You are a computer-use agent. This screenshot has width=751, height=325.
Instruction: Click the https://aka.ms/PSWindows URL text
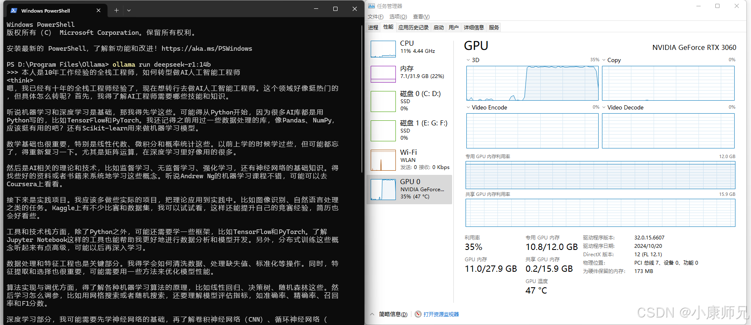(207, 49)
